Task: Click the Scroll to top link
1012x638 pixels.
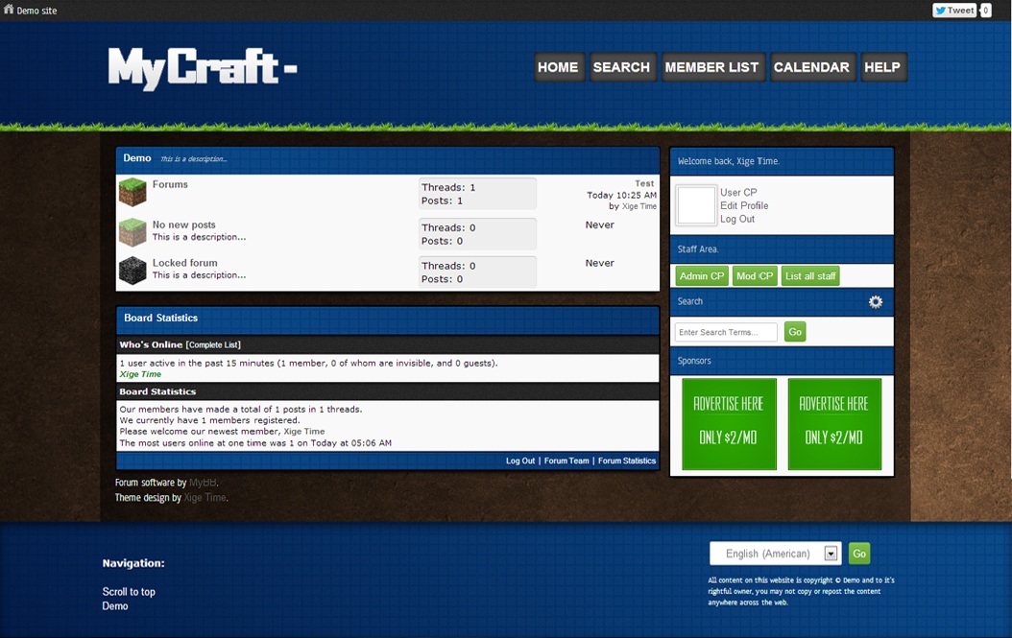Action: pos(129,592)
